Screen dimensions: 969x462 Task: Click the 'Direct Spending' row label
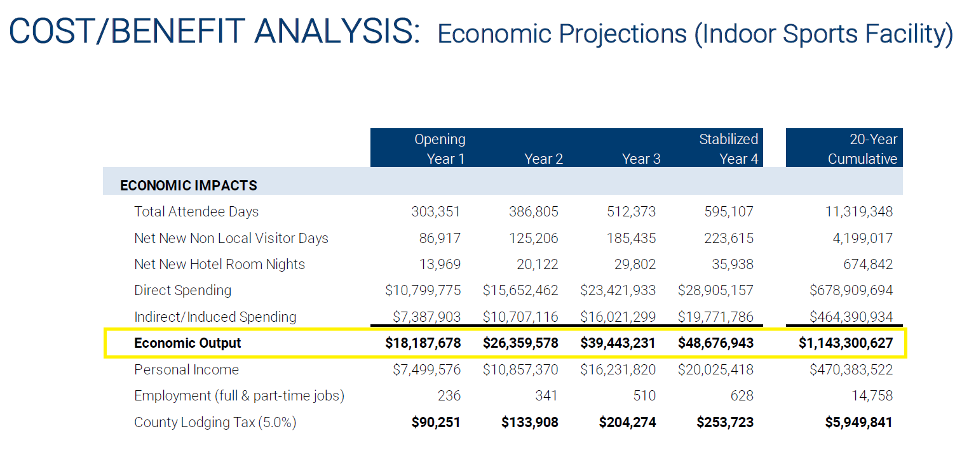pyautogui.click(x=182, y=290)
